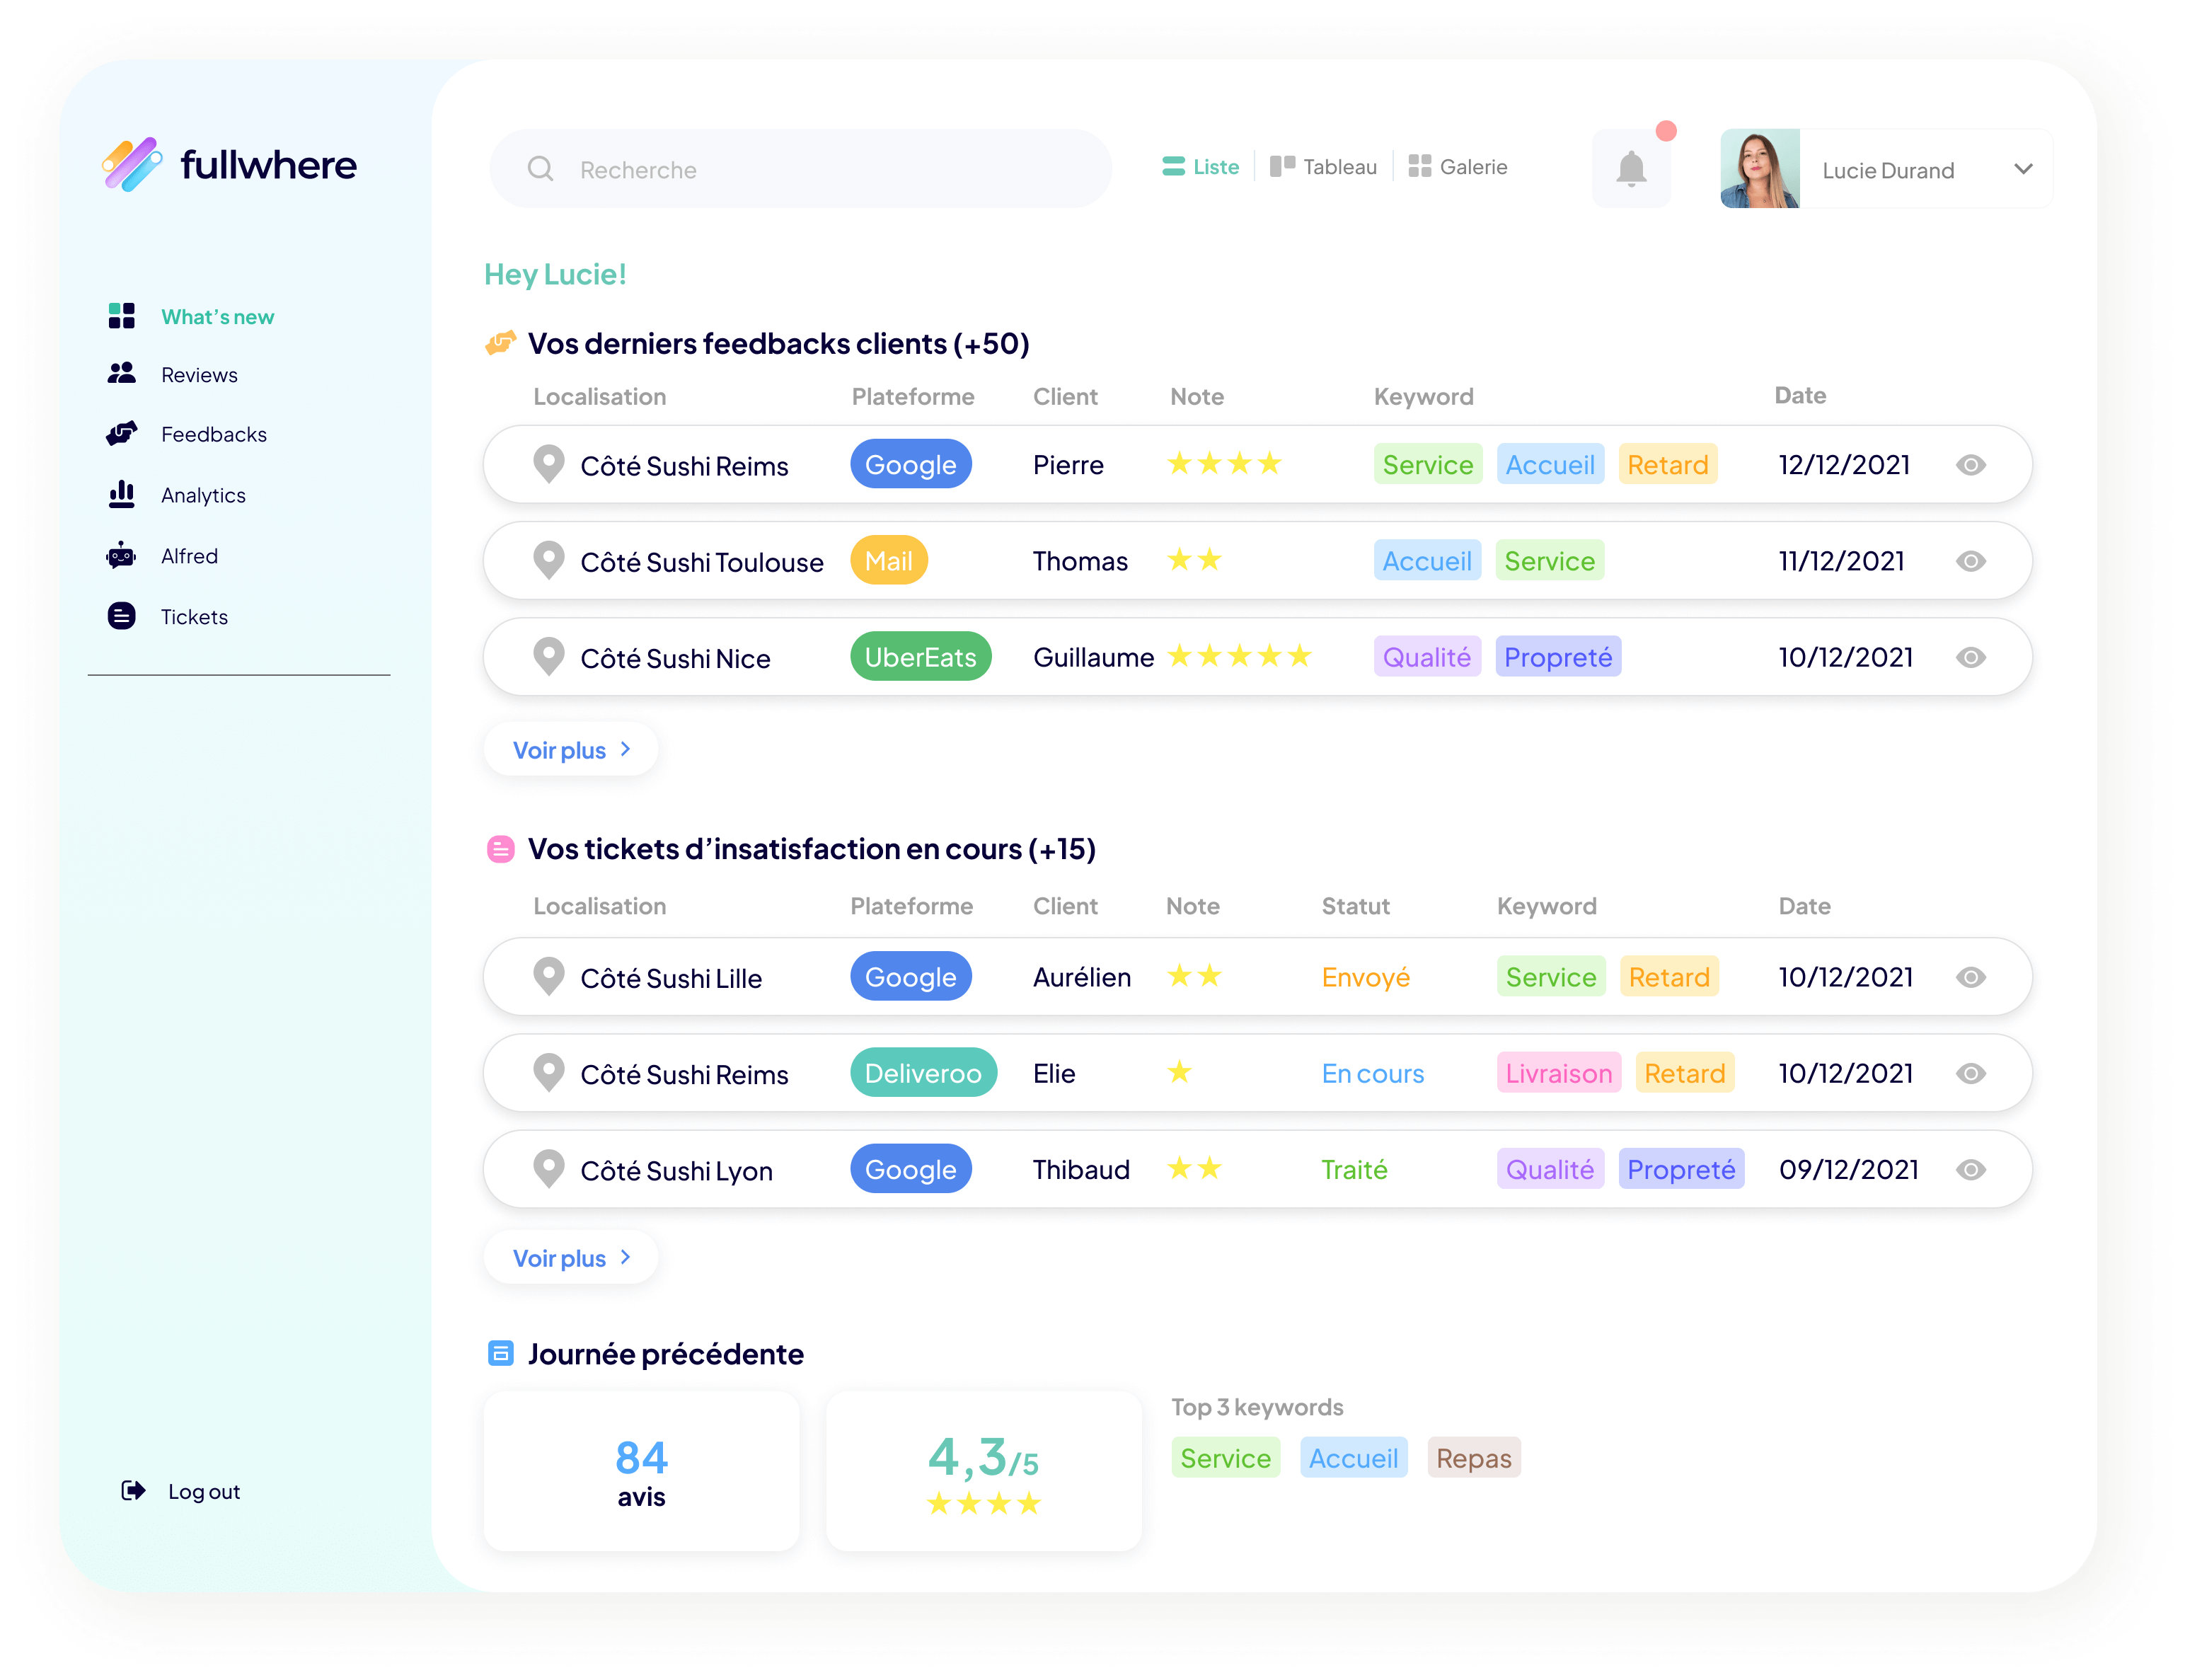Switch to the Galerie view
Screen dimensions: 2185x1680
(x=1458, y=167)
